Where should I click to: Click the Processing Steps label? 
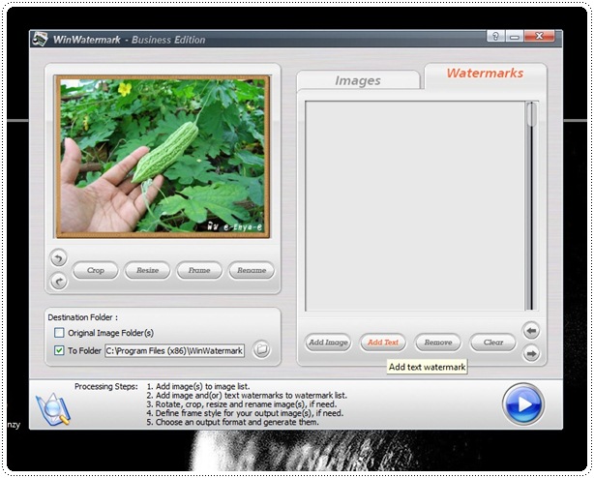106,387
